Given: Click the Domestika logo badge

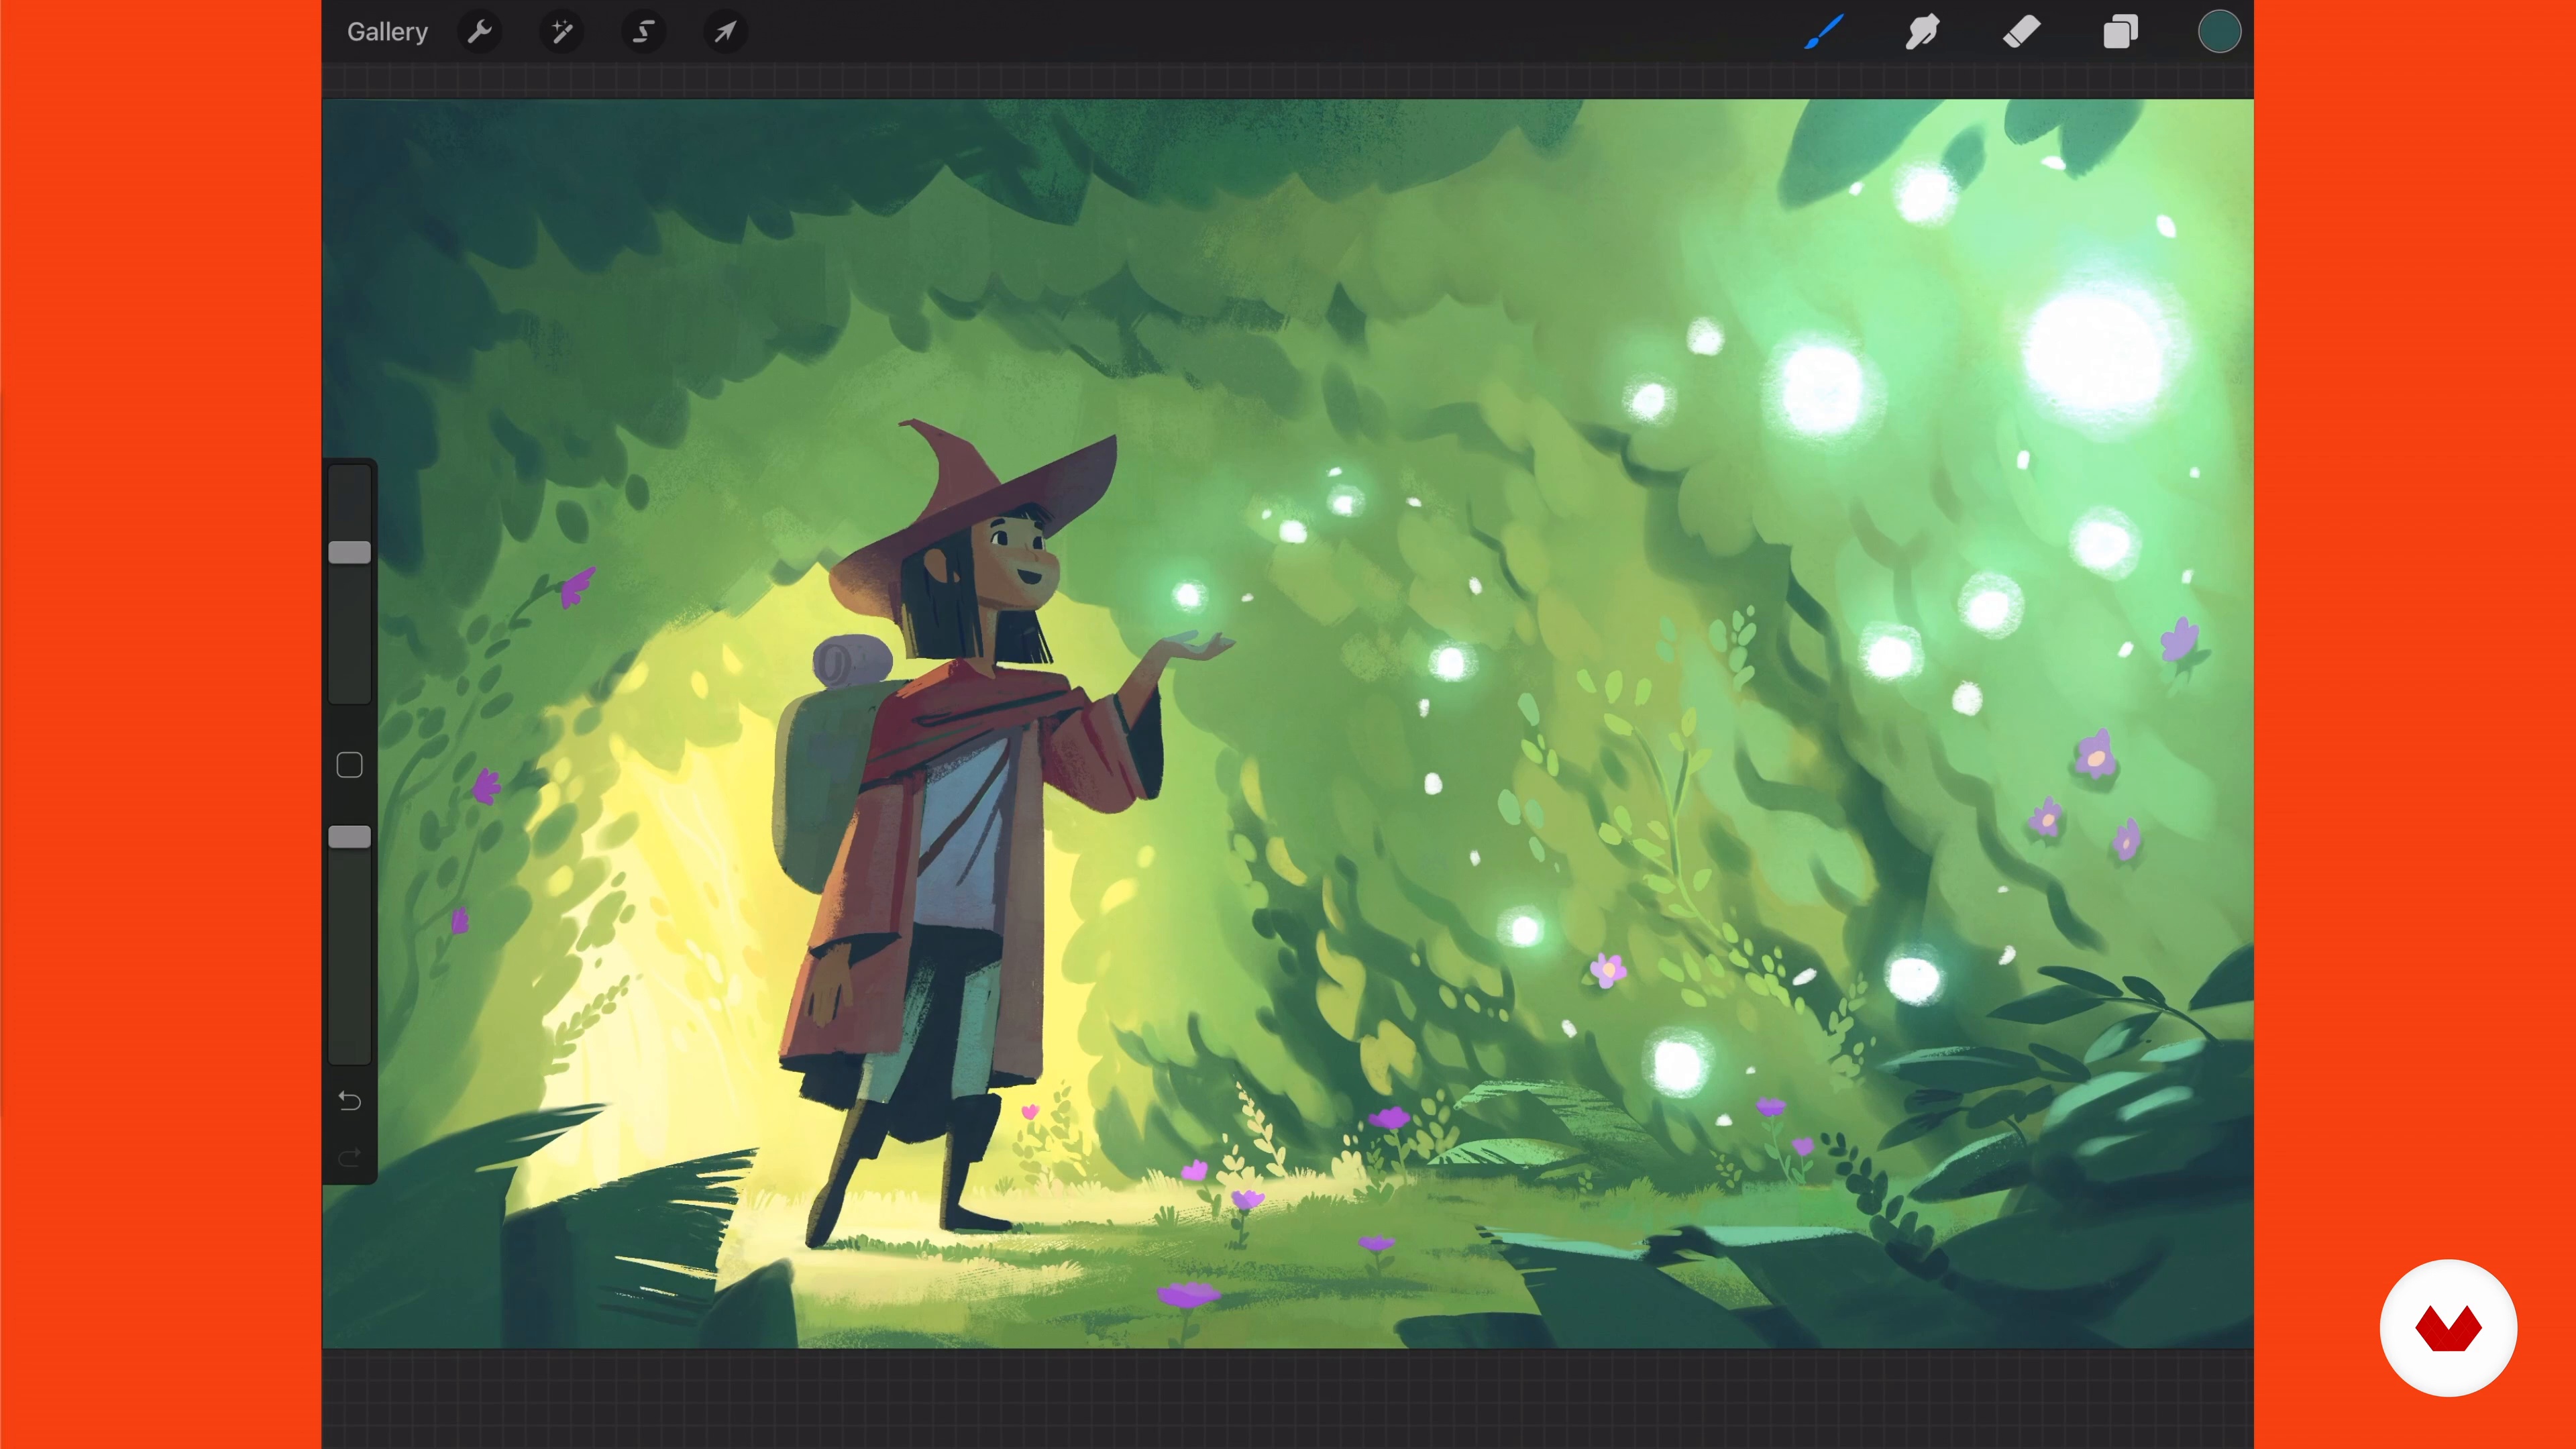Looking at the screenshot, I should (x=2448, y=1328).
